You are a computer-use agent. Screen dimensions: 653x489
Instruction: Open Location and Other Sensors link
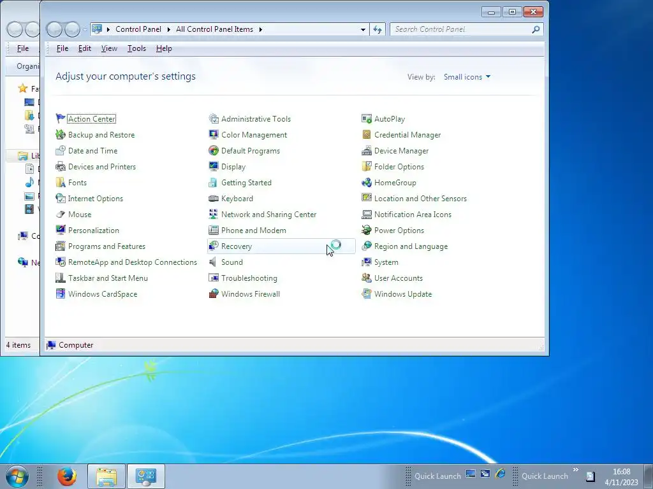[420, 199]
